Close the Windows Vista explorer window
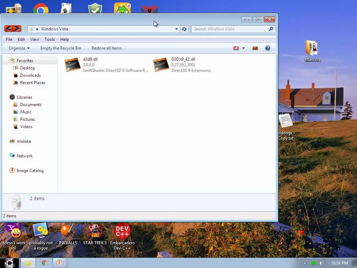The height and width of the screenshot is (268, 357). (269, 20)
